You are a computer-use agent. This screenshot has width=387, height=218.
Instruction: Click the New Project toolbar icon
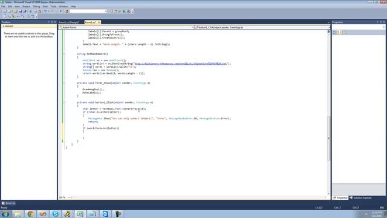pyautogui.click(x=5, y=11)
